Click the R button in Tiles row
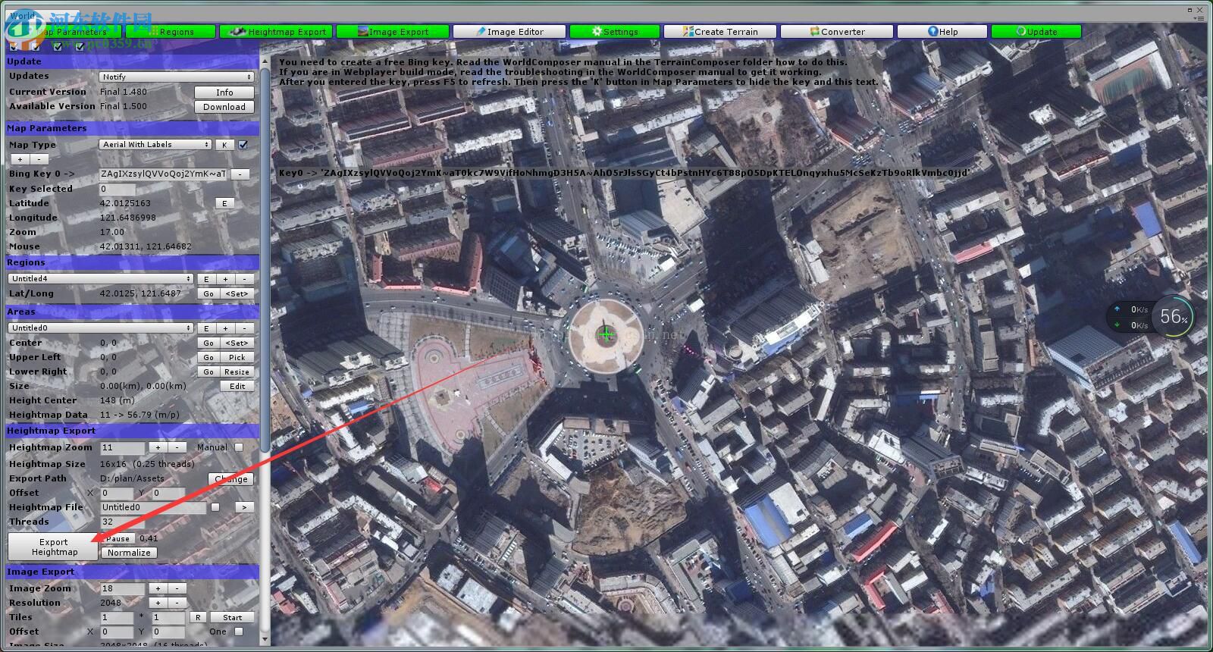The image size is (1213, 652). tap(197, 617)
